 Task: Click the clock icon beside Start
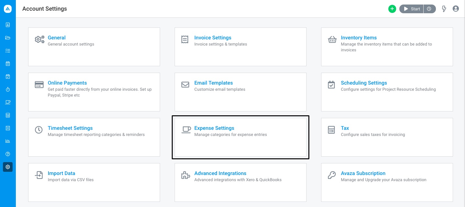coord(429,9)
